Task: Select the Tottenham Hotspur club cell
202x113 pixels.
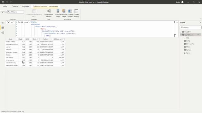Action: (x=12, y=52)
